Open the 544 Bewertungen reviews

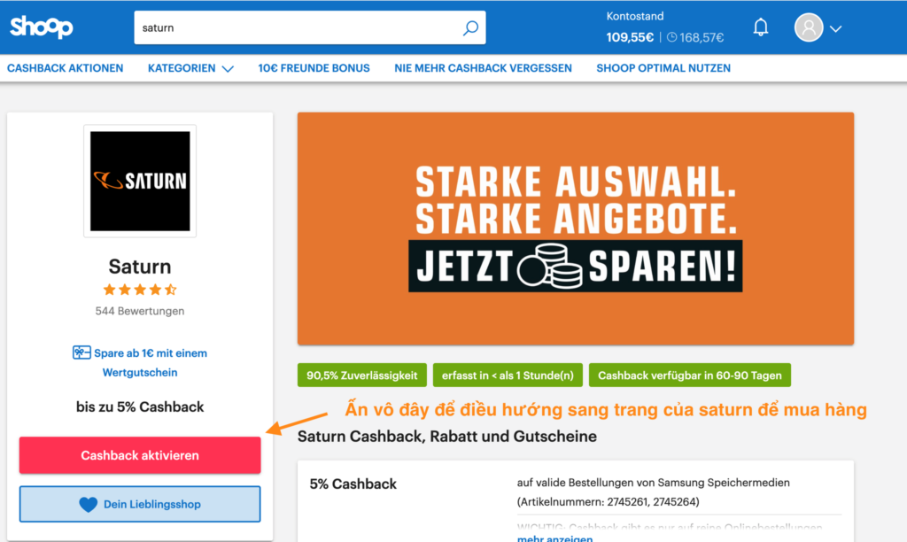click(140, 311)
